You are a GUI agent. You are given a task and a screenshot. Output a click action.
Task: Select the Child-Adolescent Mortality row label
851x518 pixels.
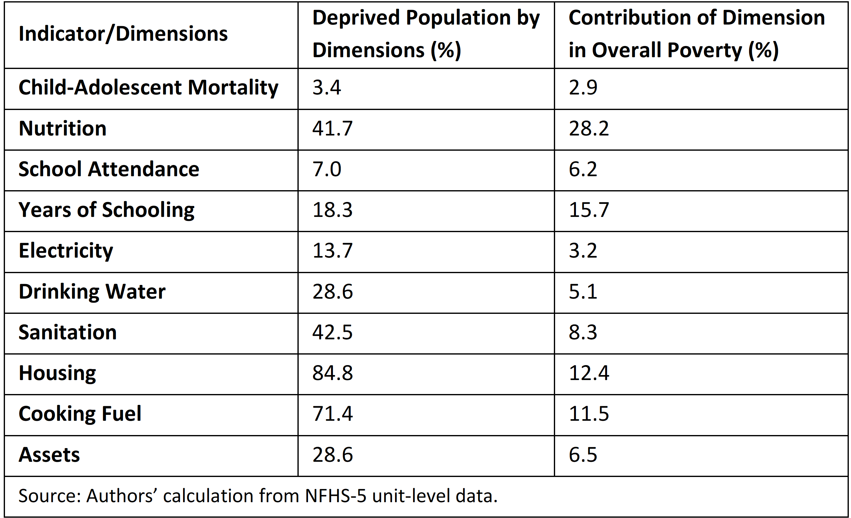click(149, 88)
